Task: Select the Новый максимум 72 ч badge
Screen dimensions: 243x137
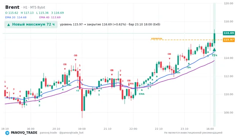Action: click(31, 24)
